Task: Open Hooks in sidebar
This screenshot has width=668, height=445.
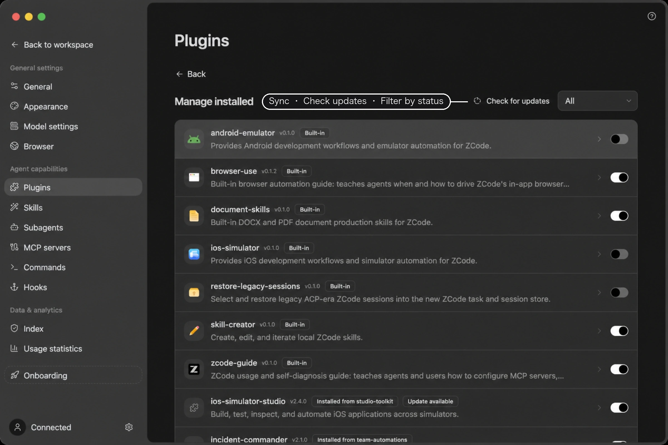Action: click(73, 287)
